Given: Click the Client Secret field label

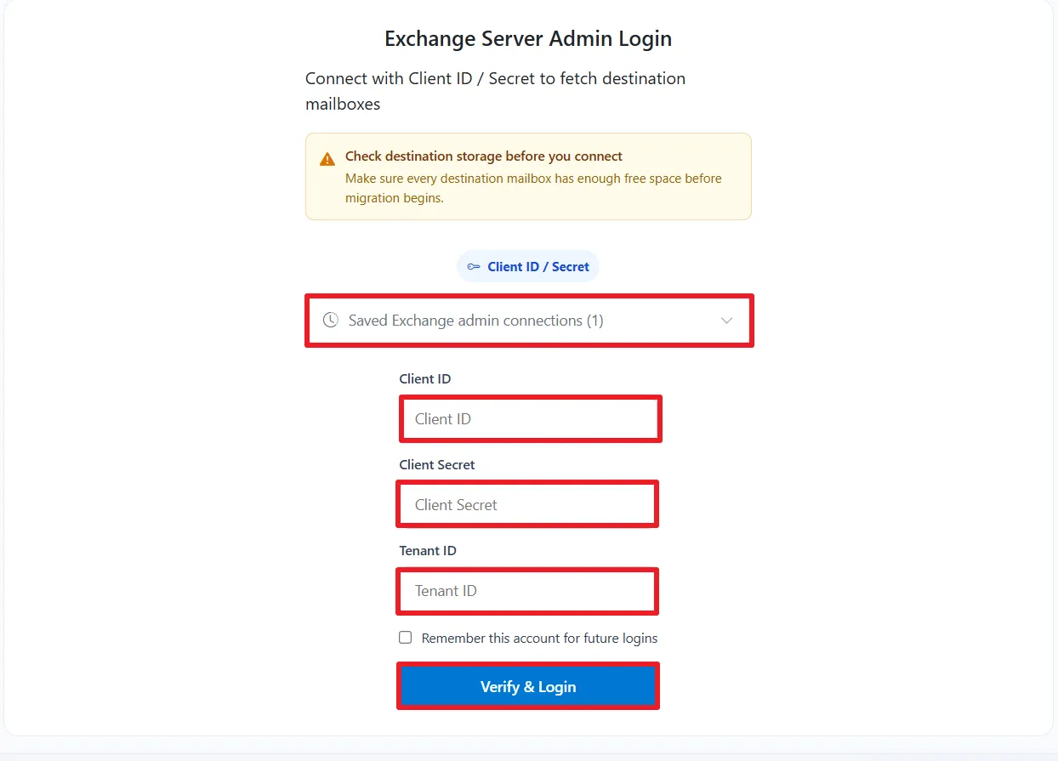Looking at the screenshot, I should pyautogui.click(x=437, y=465).
